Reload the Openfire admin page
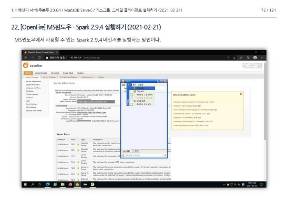The width and height of the screenshot is (288, 216). pyautogui.click(x=39, y=58)
